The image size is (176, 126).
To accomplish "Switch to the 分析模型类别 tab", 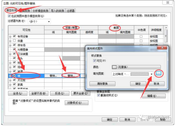I will coord(40,11).
